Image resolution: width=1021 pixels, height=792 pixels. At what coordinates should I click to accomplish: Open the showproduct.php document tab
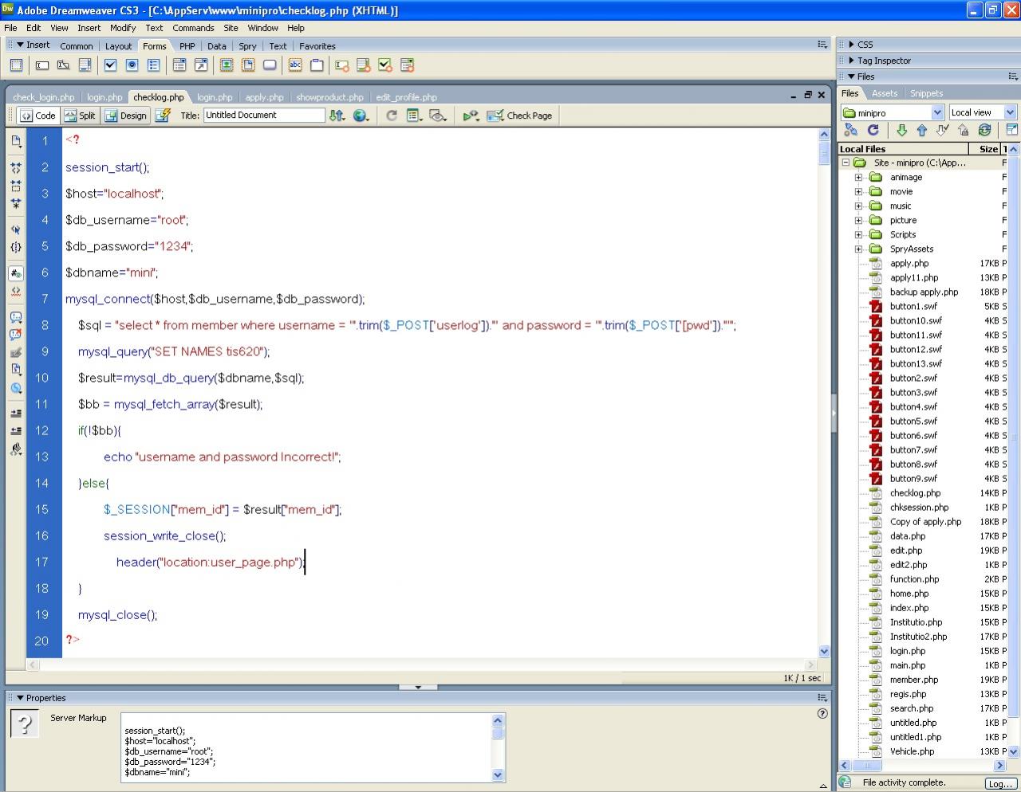tap(329, 97)
